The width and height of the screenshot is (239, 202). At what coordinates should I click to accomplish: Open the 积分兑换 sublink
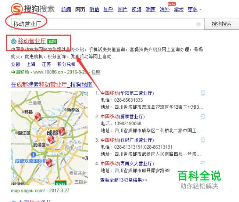[66, 64]
